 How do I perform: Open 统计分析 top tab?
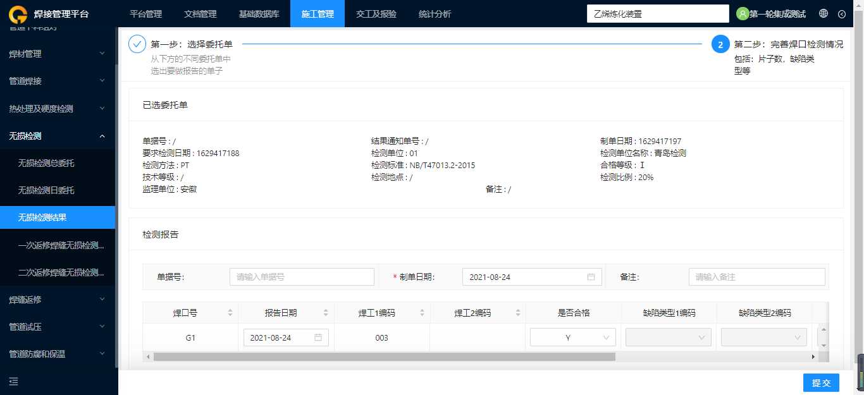click(x=435, y=14)
